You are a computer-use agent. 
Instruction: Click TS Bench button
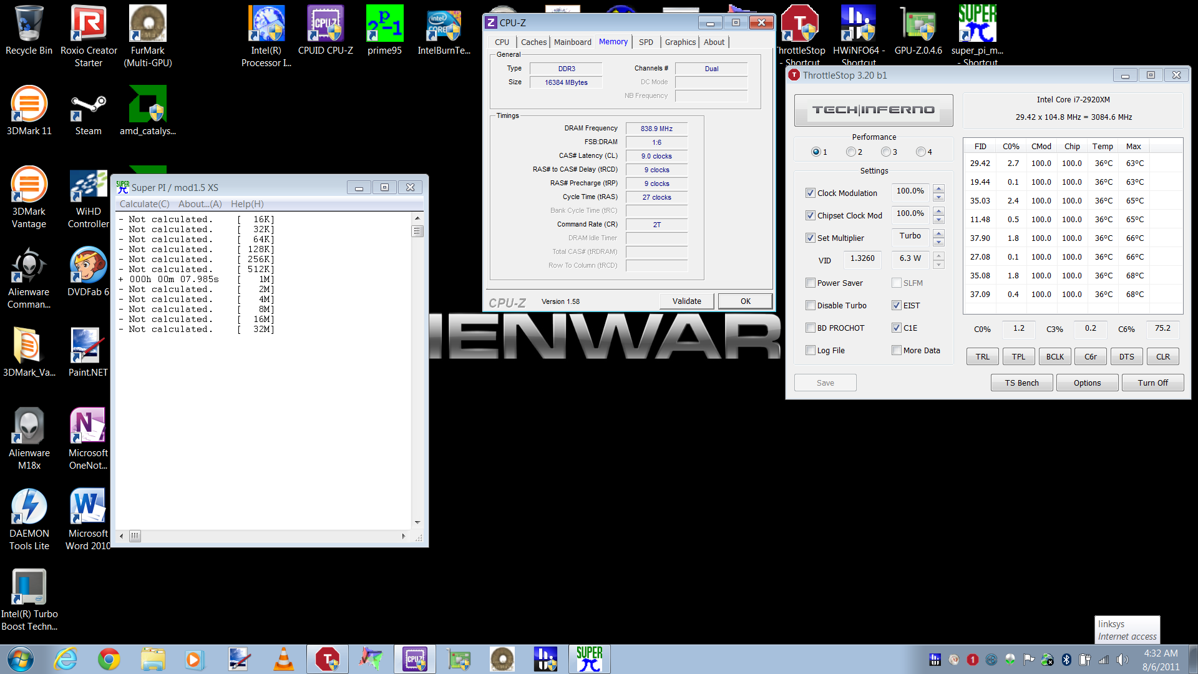click(x=1021, y=383)
